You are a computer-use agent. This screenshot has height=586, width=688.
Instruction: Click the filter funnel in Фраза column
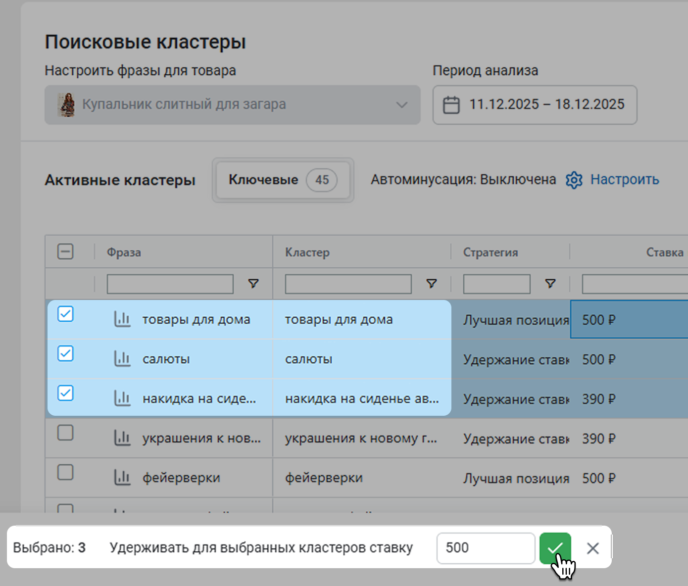pyautogui.click(x=253, y=284)
